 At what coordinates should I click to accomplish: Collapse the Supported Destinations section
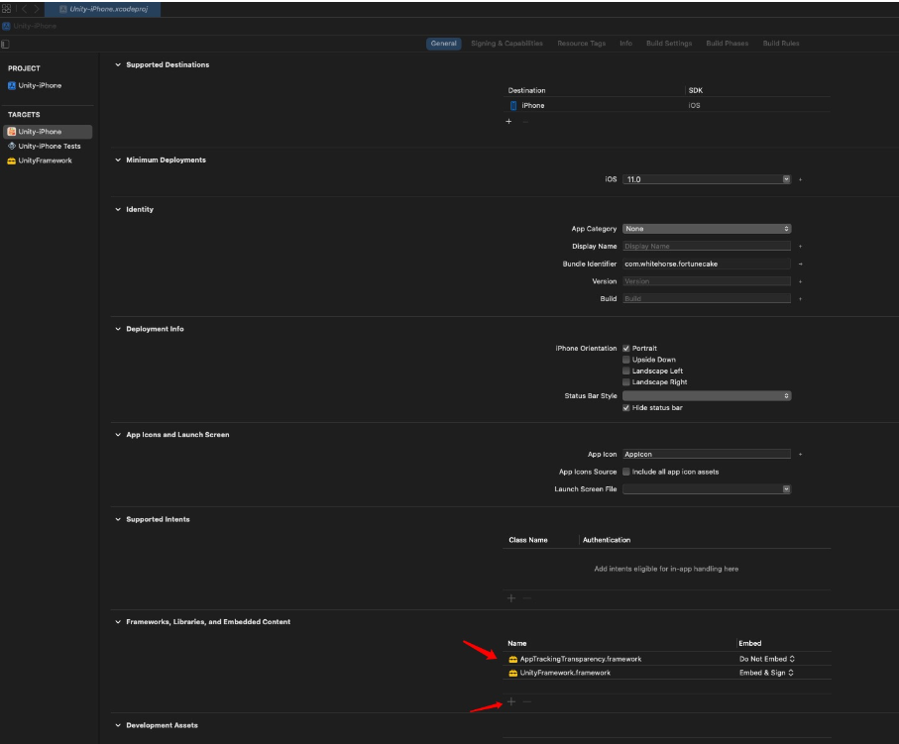point(118,64)
